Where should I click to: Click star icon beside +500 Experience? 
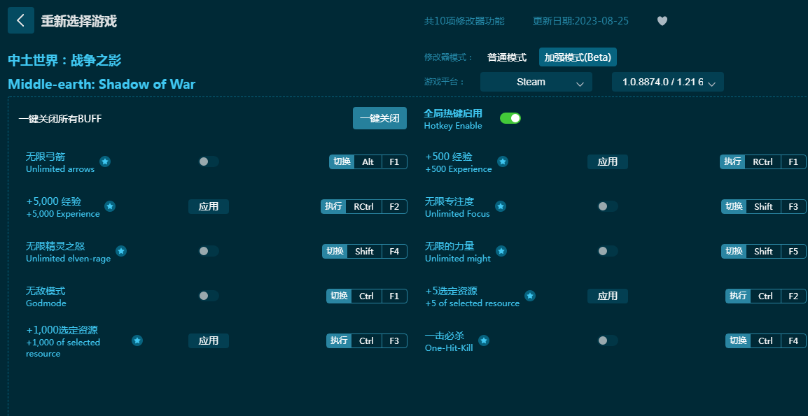point(503,162)
